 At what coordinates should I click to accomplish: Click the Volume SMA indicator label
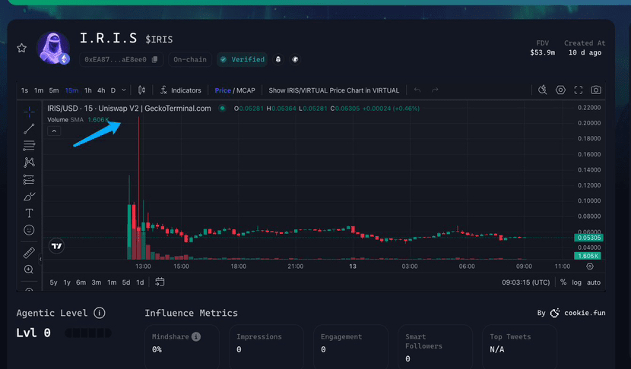[x=65, y=120]
